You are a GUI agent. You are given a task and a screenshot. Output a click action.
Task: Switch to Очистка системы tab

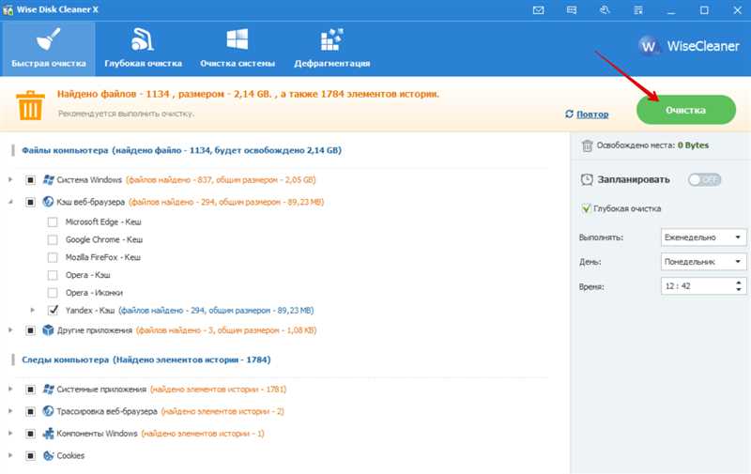click(x=238, y=49)
